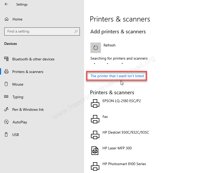Click the HP Laser MFP 300 icon
The width and height of the screenshot is (200, 173).
tap(95, 150)
